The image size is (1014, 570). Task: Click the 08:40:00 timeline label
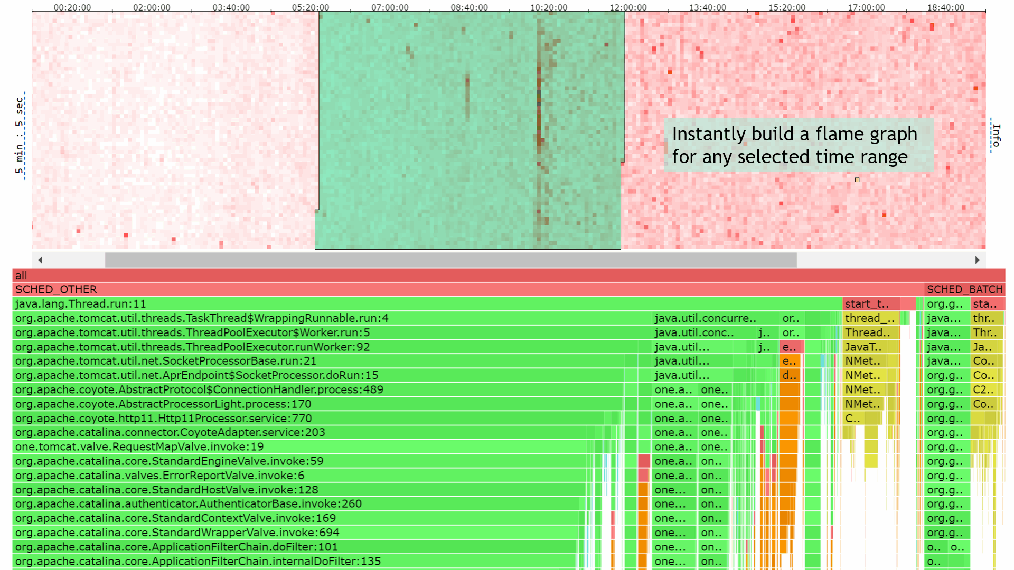[469, 7]
